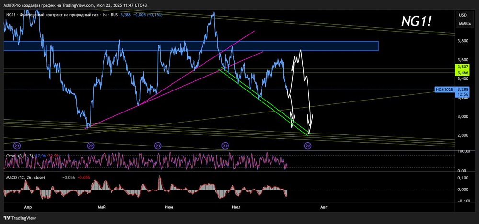The height and width of the screenshot is (224, 479).
Task: Click the 3,600 price axis value
Action: tap(462, 60)
